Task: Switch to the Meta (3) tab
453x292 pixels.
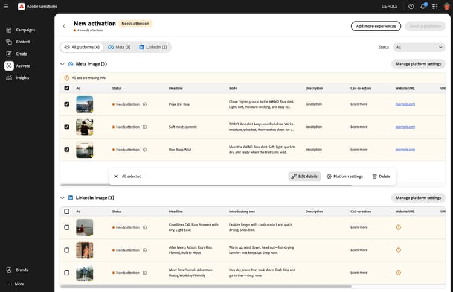Action: point(119,47)
